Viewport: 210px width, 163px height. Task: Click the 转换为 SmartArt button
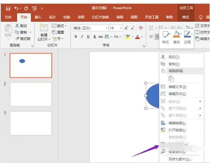click(202, 39)
